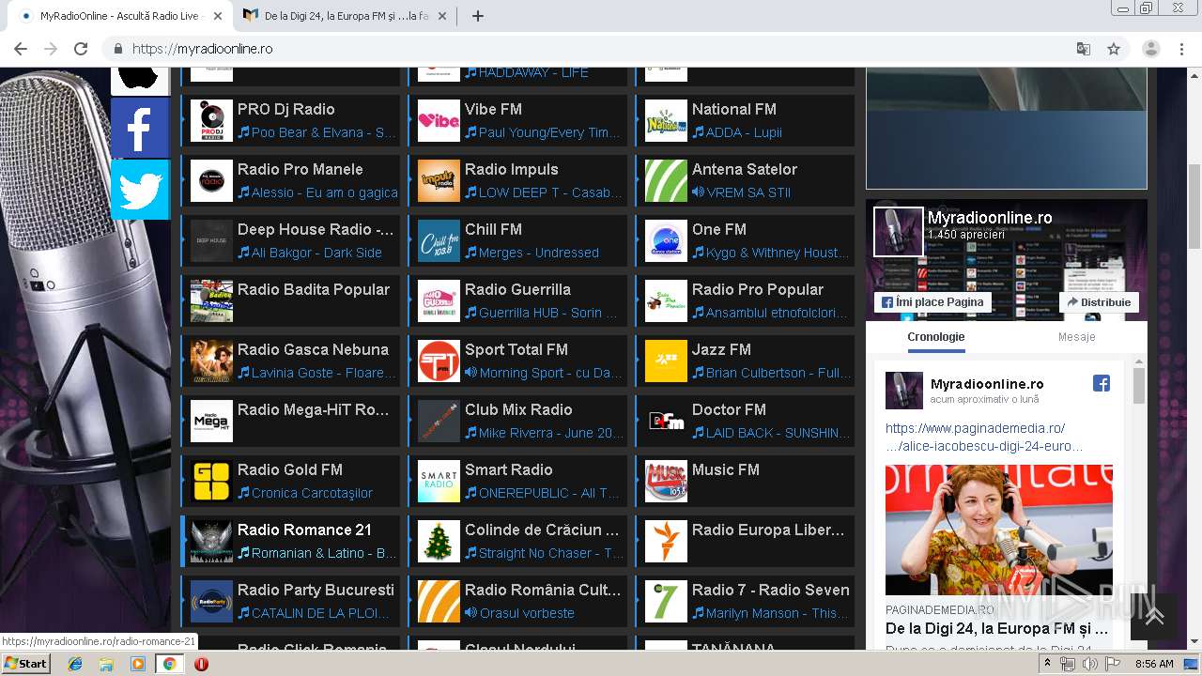Open the Apple app icon on left sidebar
The height and width of the screenshot is (676, 1202).
pos(140,80)
